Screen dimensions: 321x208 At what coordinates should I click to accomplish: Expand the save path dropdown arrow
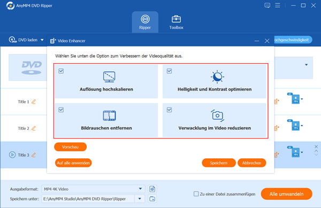point(140,199)
